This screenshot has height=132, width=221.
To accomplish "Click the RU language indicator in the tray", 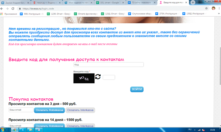I will coord(190,129).
